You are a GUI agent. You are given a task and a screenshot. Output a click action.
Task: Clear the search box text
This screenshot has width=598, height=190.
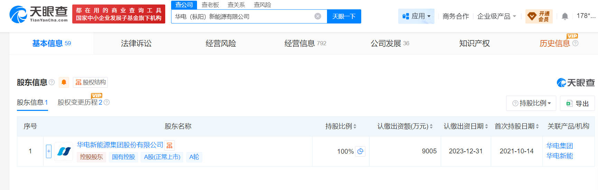click(318, 16)
